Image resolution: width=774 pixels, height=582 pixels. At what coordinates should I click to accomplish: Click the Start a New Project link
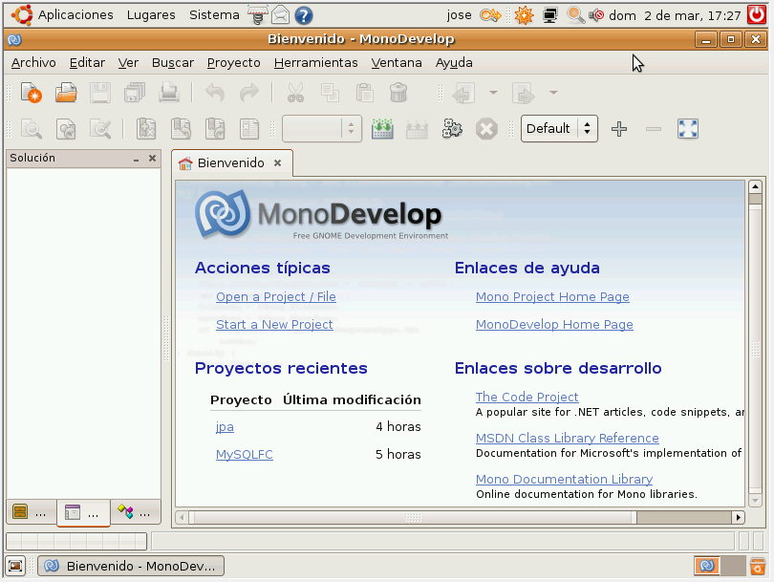(x=274, y=324)
